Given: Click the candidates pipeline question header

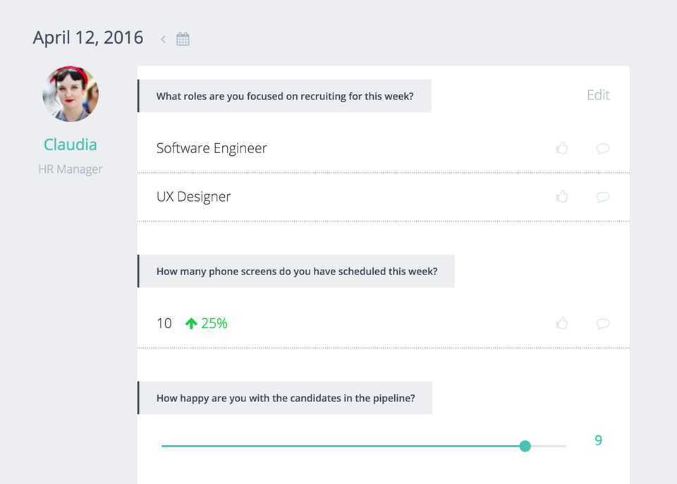Looking at the screenshot, I should 285,398.
